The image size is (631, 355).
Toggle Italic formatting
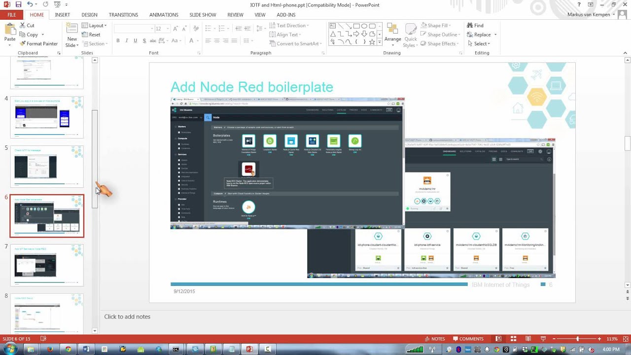(127, 40)
